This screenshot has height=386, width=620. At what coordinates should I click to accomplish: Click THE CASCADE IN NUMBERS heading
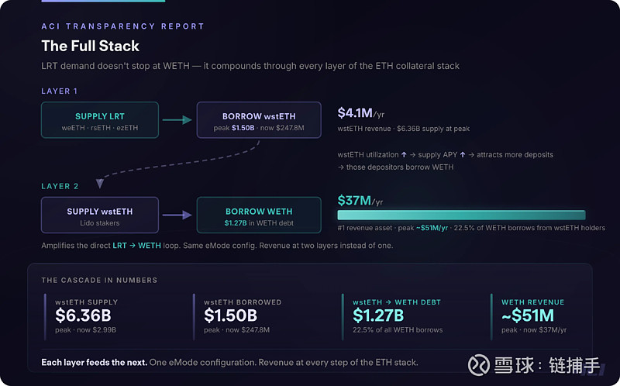[99, 280]
